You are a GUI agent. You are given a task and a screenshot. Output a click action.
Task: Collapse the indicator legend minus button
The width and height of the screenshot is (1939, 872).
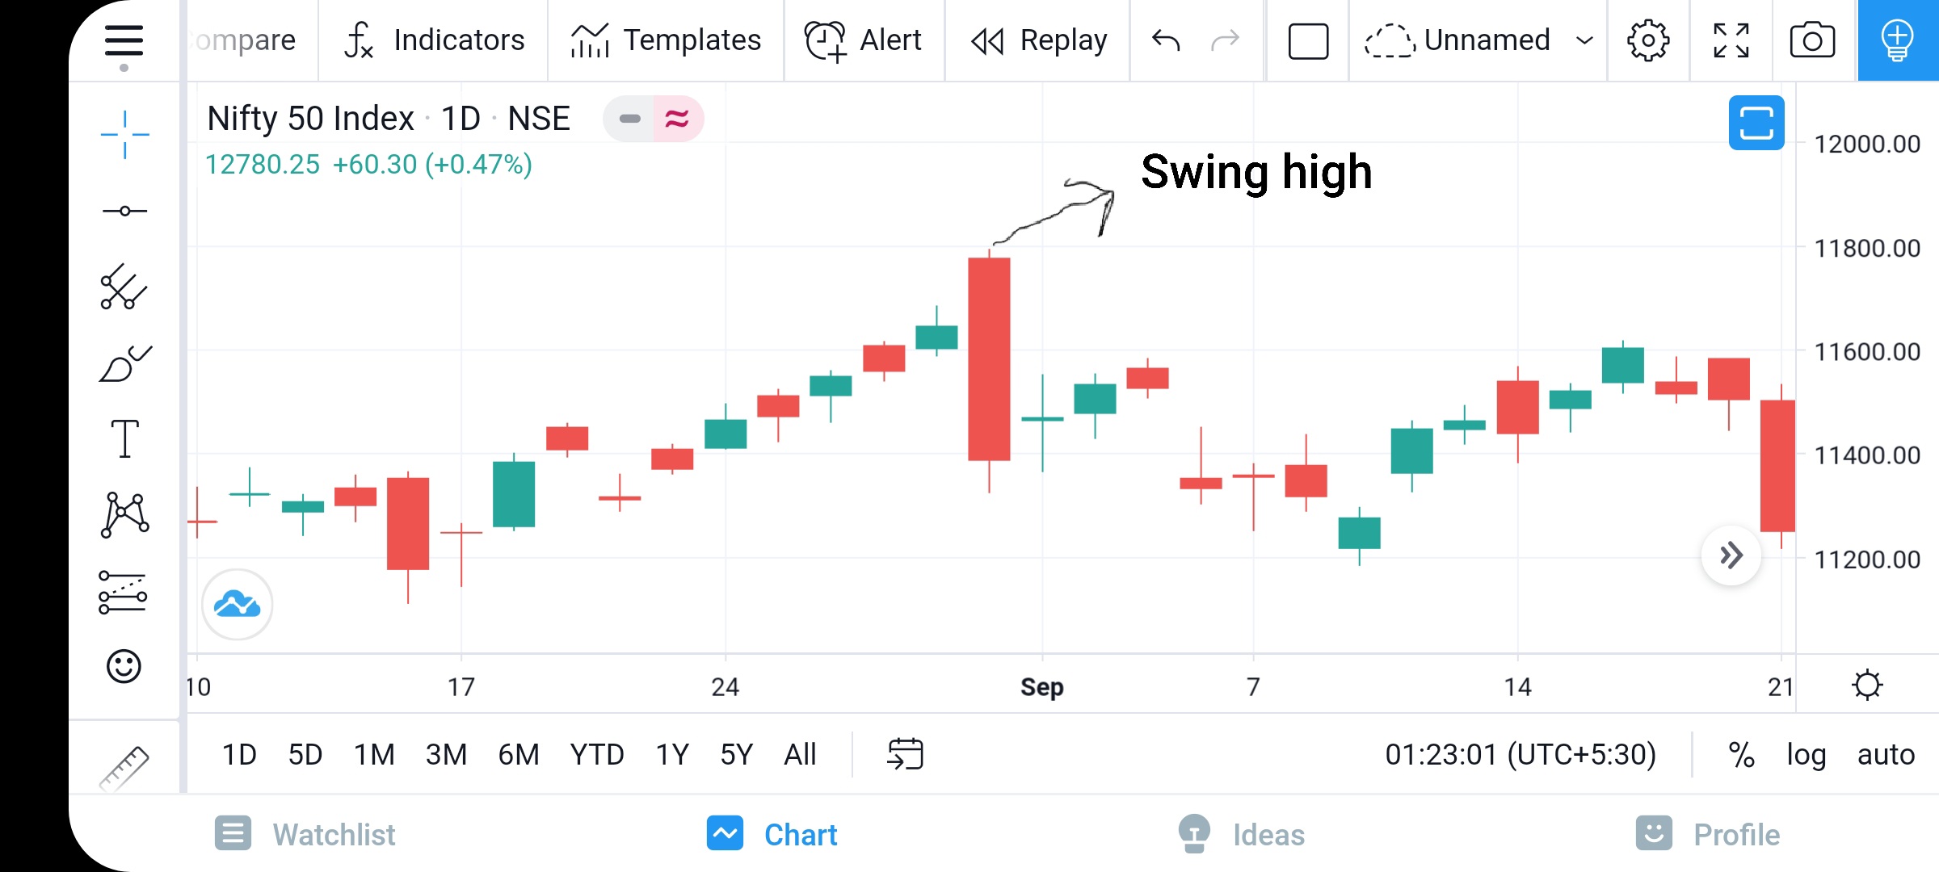629,119
